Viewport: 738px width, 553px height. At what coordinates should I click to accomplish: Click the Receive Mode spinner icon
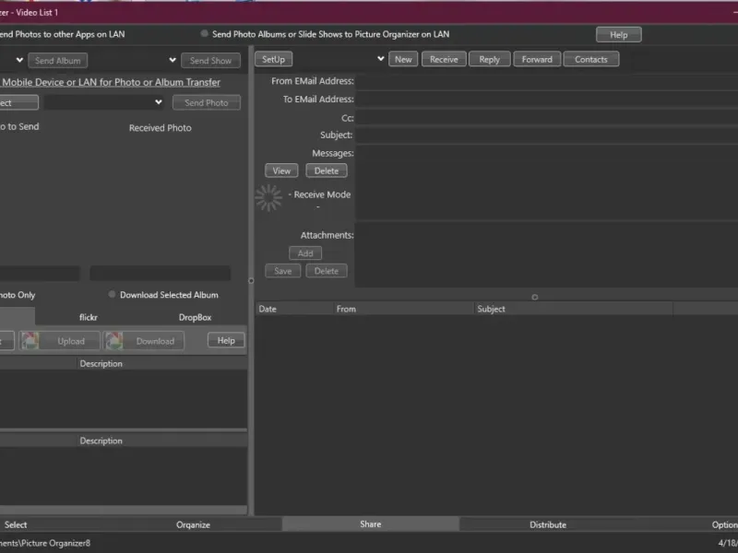pyautogui.click(x=268, y=198)
